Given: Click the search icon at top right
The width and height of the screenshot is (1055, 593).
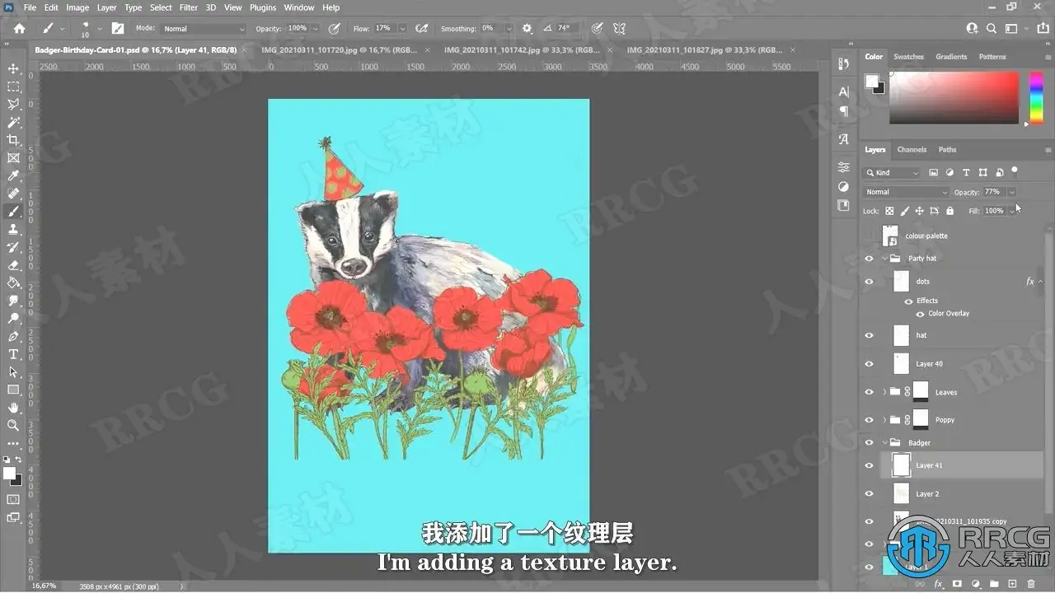Looking at the screenshot, I should pyautogui.click(x=992, y=28).
